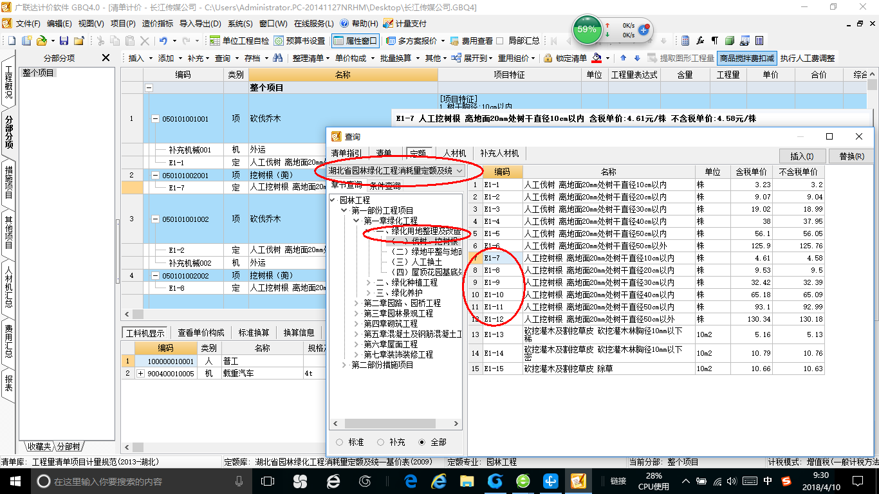Close the 分部分项 side panel with X
879x494 pixels.
coord(106,58)
